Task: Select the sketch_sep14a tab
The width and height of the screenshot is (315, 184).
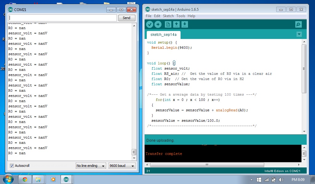Action: click(x=164, y=35)
